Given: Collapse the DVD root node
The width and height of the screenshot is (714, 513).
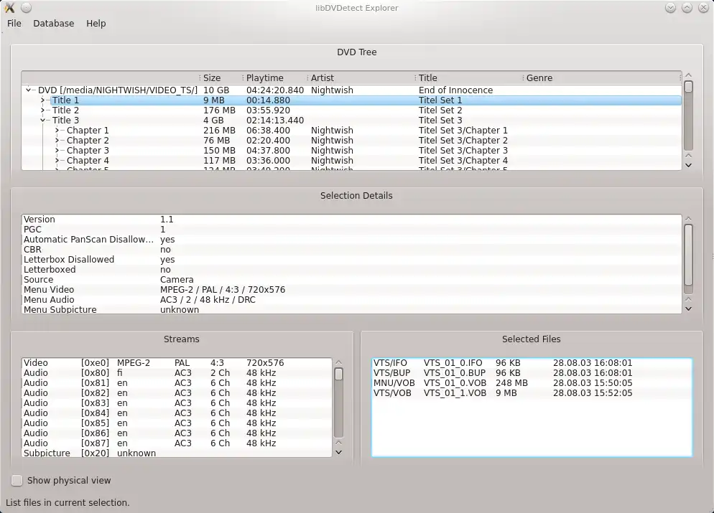Looking at the screenshot, I should (28, 90).
